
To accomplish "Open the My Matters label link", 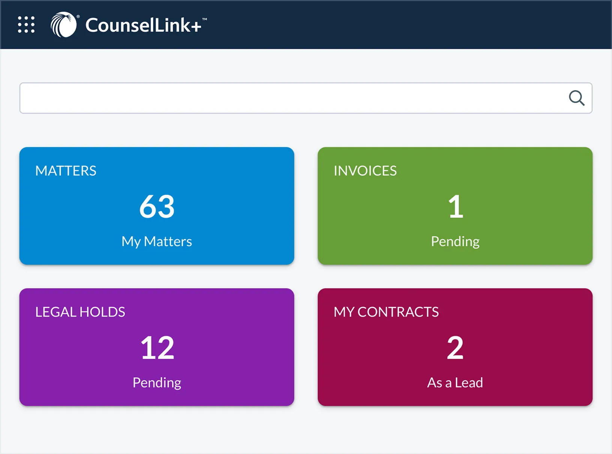I will tap(157, 242).
